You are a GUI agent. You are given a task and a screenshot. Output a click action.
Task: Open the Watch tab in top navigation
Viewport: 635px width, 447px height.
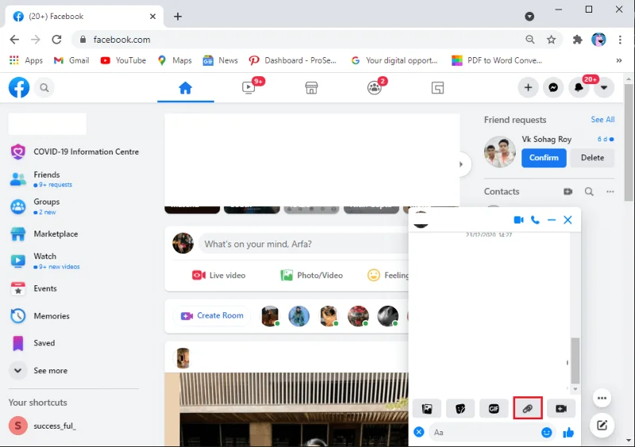[x=248, y=88]
